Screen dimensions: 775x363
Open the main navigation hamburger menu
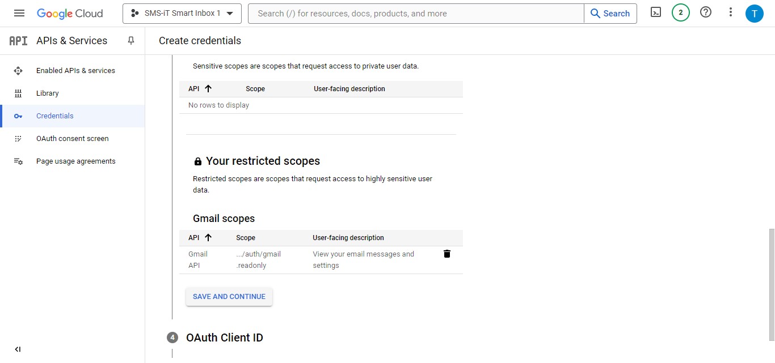click(19, 13)
